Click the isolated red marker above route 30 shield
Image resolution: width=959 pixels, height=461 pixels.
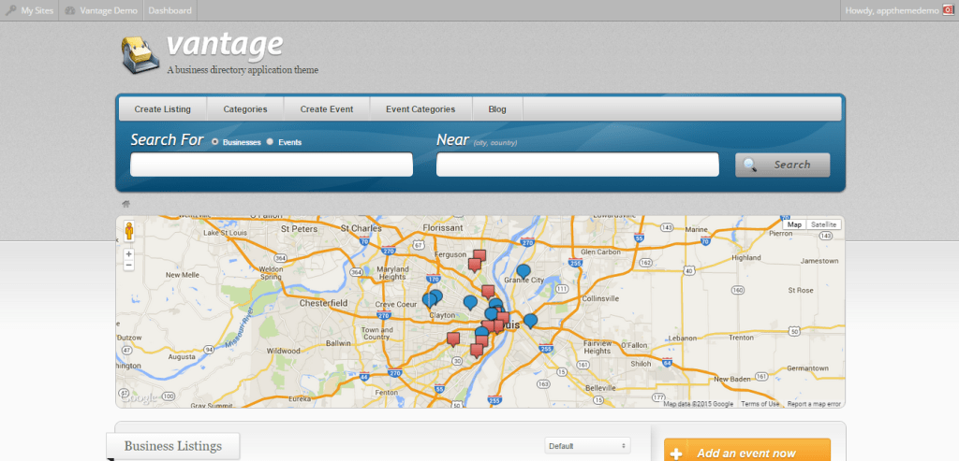[453, 339]
